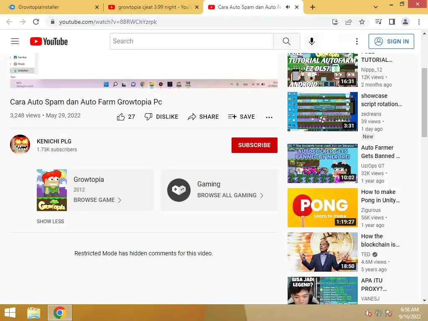
Task: Open the YouTube hamburger guide menu
Action: pos(15,41)
